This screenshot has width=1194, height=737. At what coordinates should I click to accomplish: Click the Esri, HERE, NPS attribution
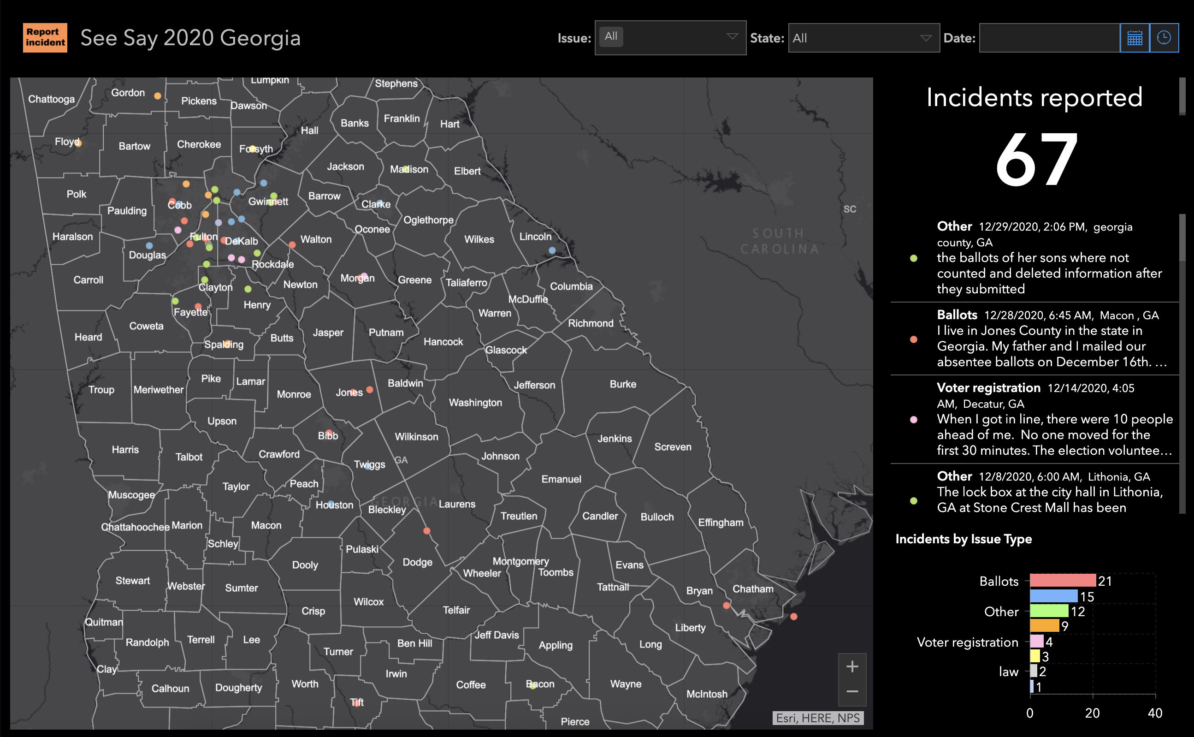(x=818, y=718)
